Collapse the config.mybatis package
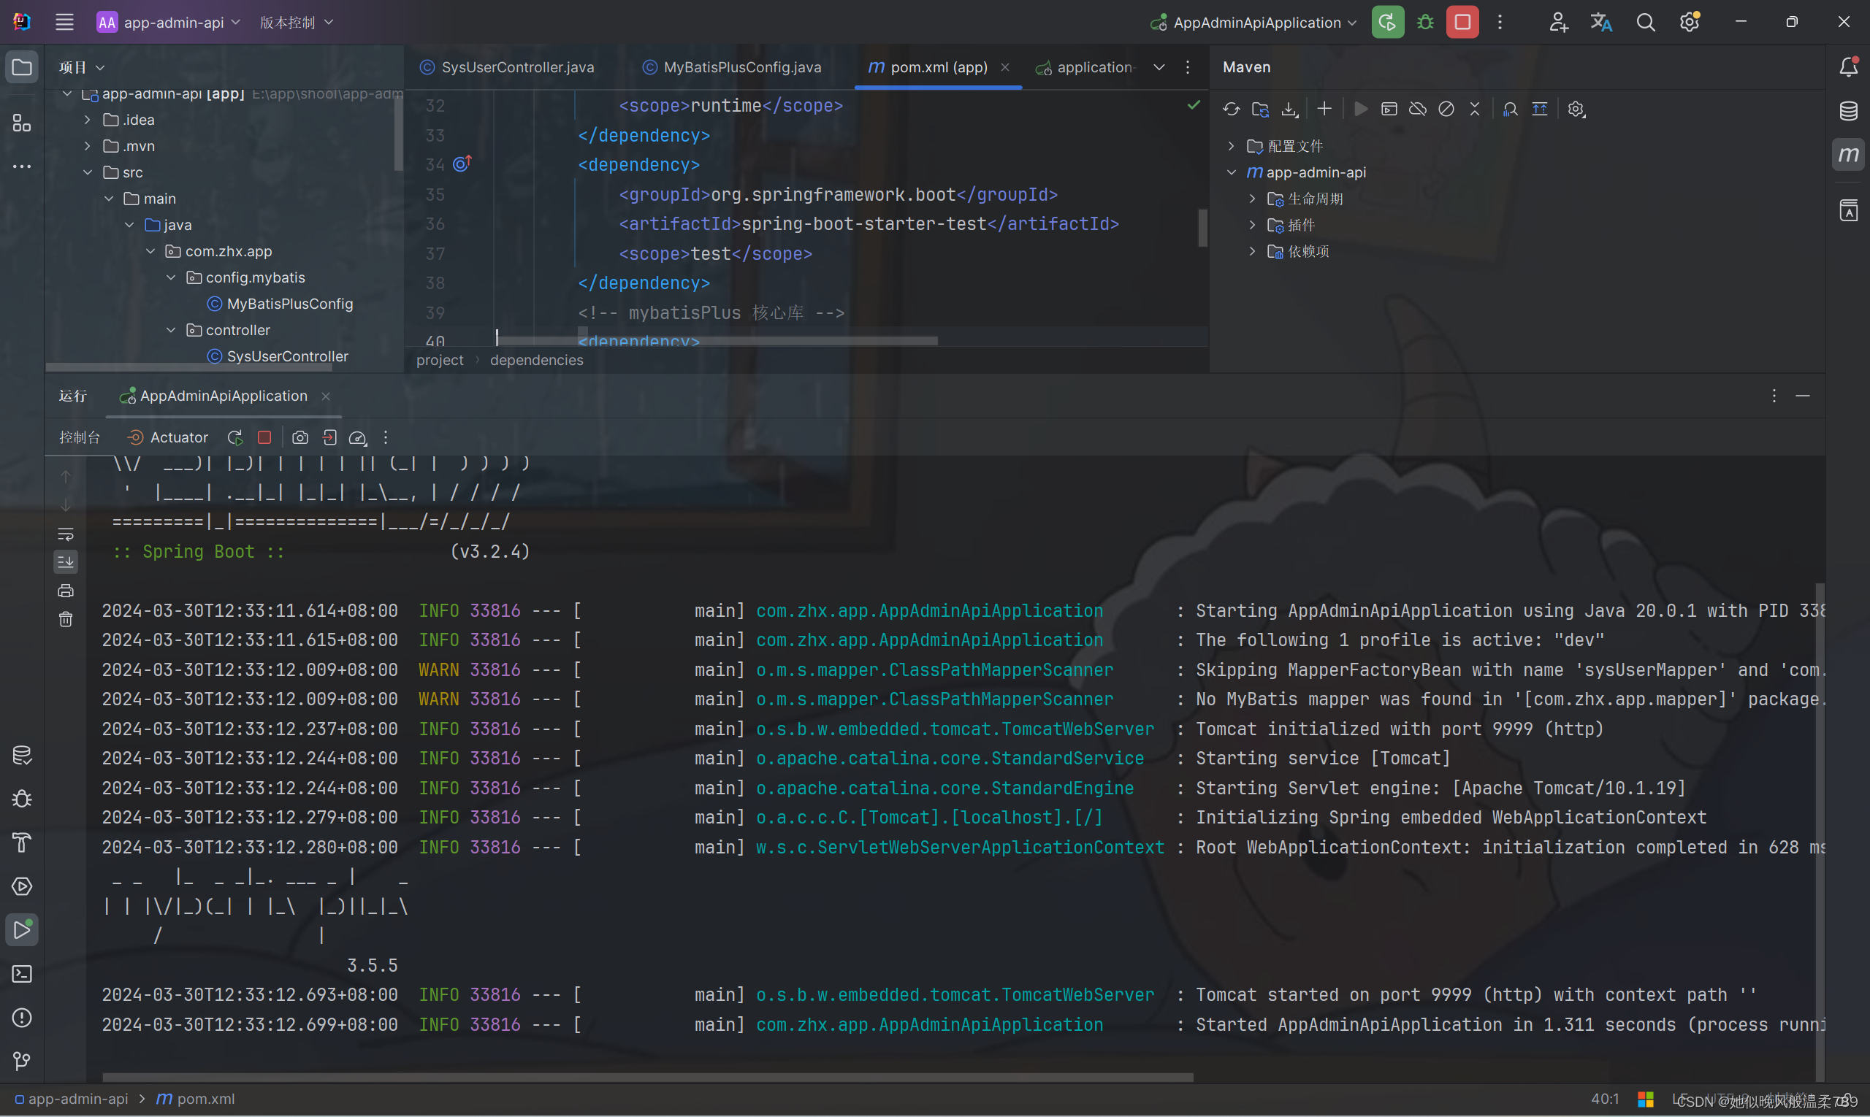This screenshot has height=1117, width=1870. coord(171,277)
